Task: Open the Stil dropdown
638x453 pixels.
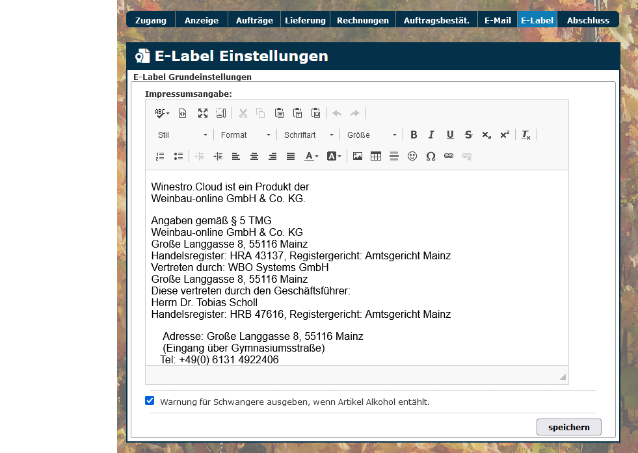Action: (x=183, y=135)
